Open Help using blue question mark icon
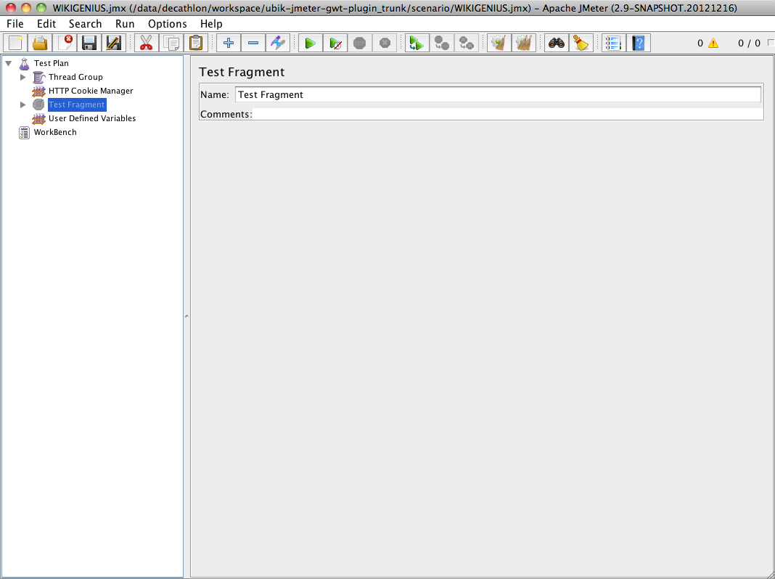775x579 pixels. 638,43
